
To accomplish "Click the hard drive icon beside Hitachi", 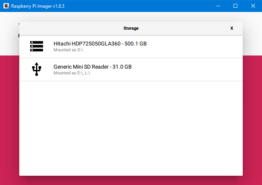I will 37,46.
